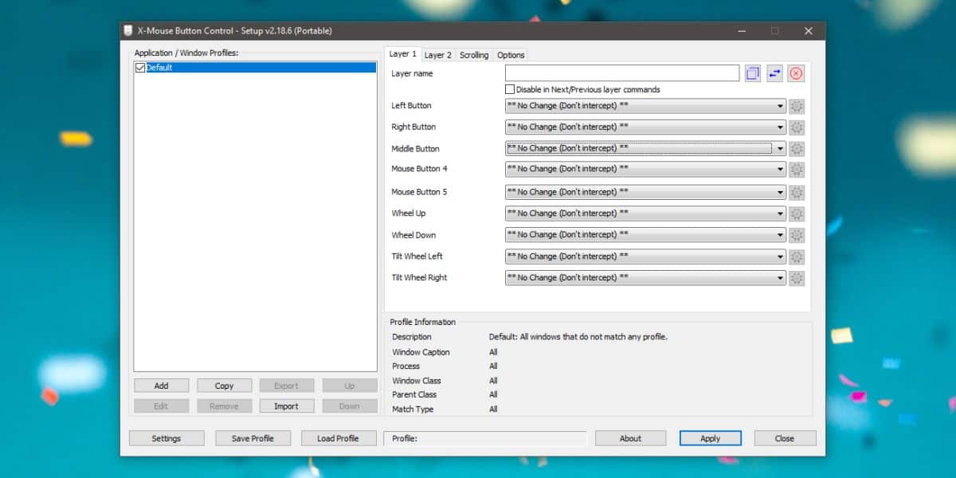
Task: Switch to the Scrolling tab
Action: (474, 55)
